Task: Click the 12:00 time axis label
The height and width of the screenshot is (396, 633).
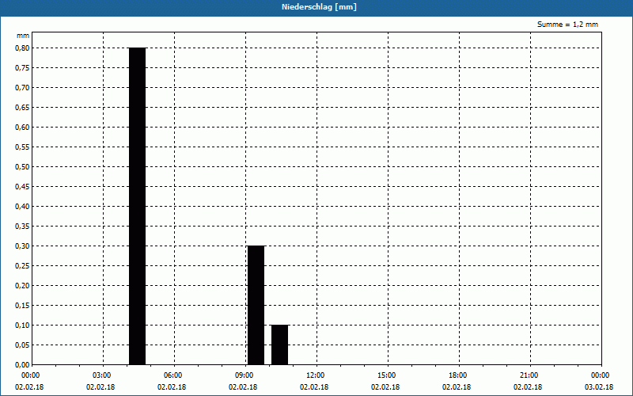Action: [x=315, y=375]
